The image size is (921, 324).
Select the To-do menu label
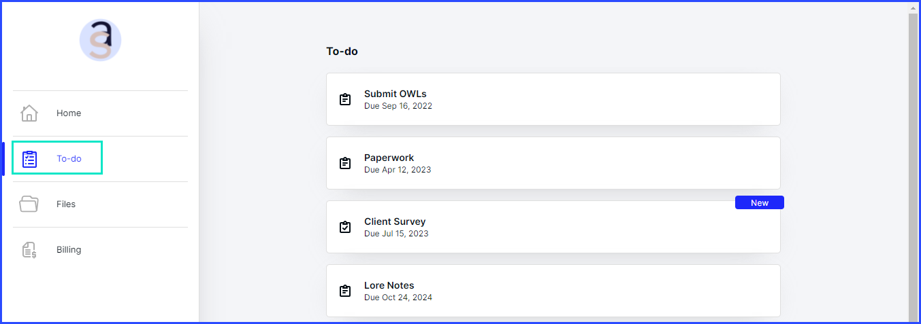tap(69, 159)
